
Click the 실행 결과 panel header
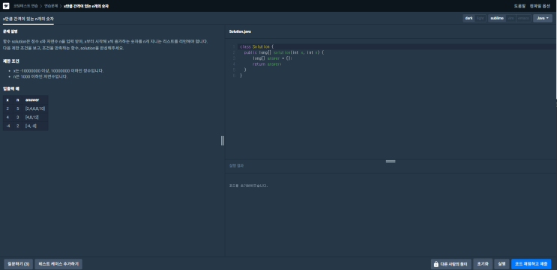tap(236, 165)
